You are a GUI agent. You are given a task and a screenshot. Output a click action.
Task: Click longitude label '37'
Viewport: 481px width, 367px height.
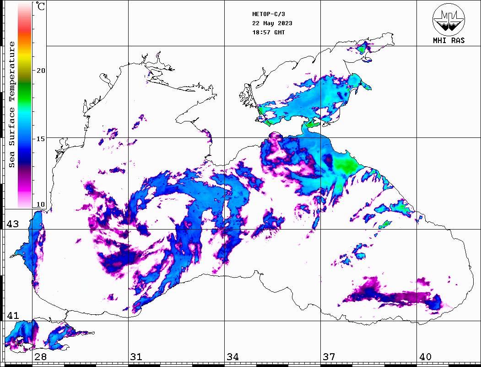click(x=329, y=356)
